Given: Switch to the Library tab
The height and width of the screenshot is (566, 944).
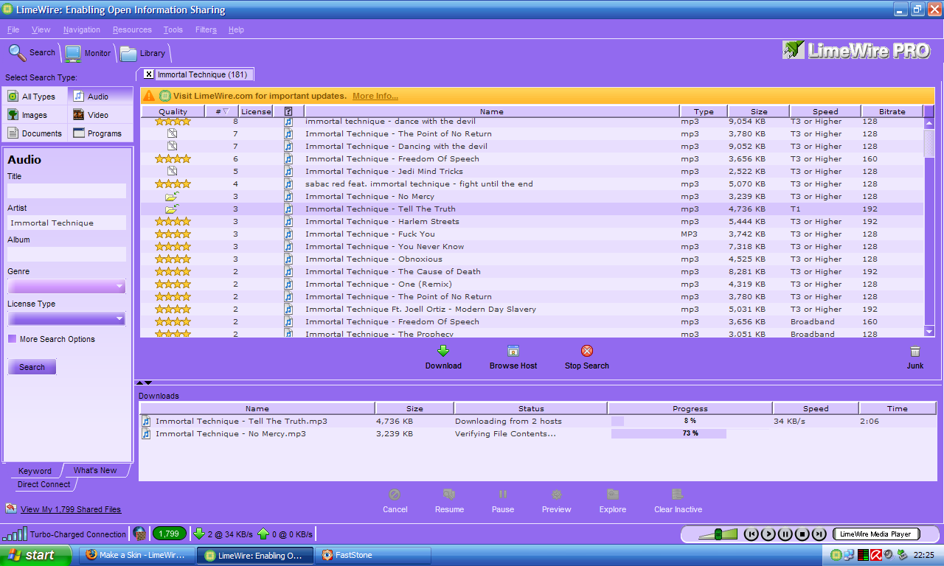Looking at the screenshot, I should pos(144,53).
